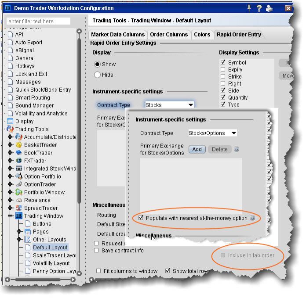Click help icon next to Delete button
Viewport: 306px width, 298px height.
tap(237, 149)
